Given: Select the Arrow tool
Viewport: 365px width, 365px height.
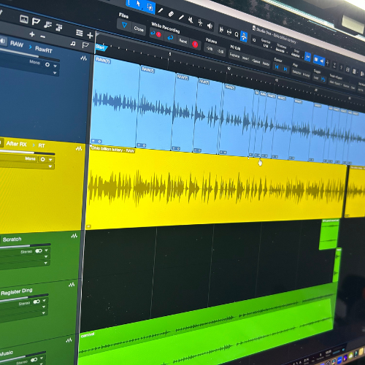Looking at the screenshot, I should [139, 4].
